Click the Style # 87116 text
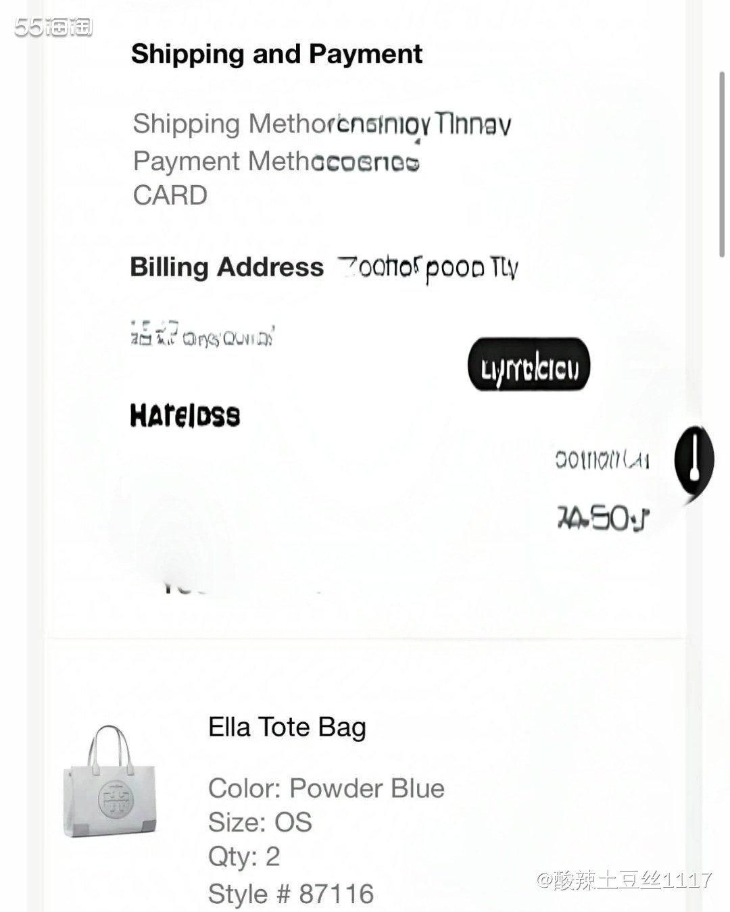The width and height of the screenshot is (730, 912). tap(291, 894)
